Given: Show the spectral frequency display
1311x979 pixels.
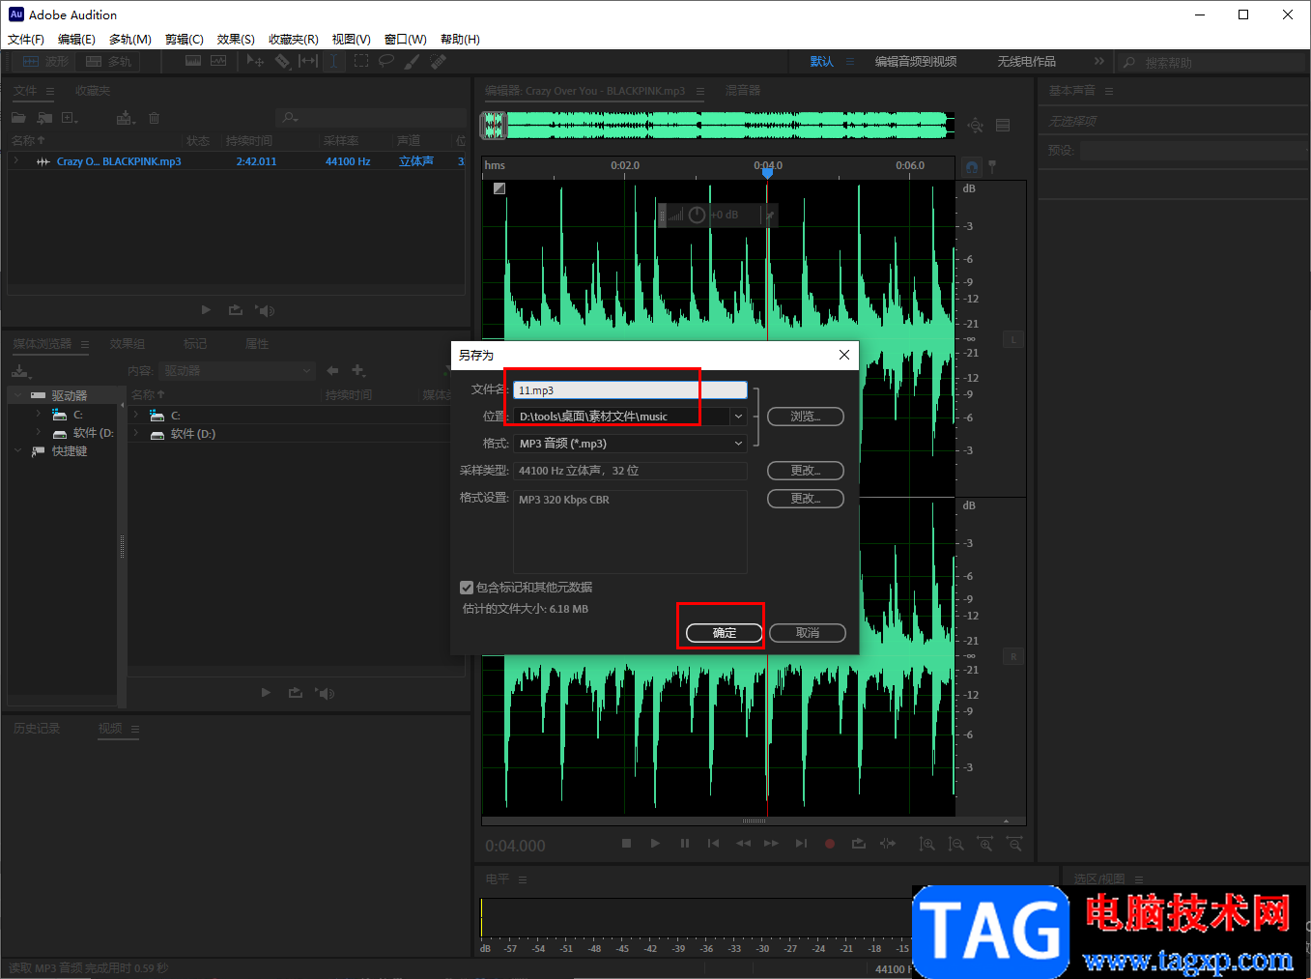Looking at the screenshot, I should 193,61.
